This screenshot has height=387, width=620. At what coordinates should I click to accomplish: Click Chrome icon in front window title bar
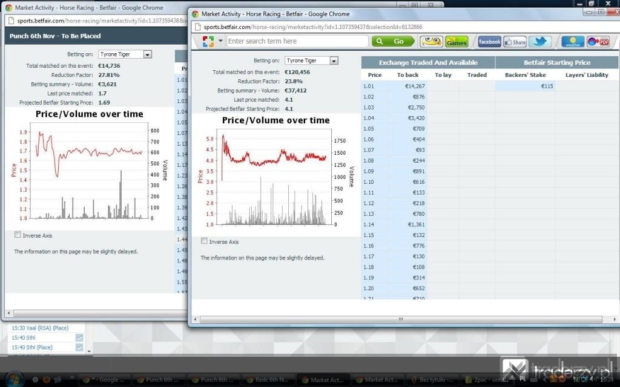point(195,14)
